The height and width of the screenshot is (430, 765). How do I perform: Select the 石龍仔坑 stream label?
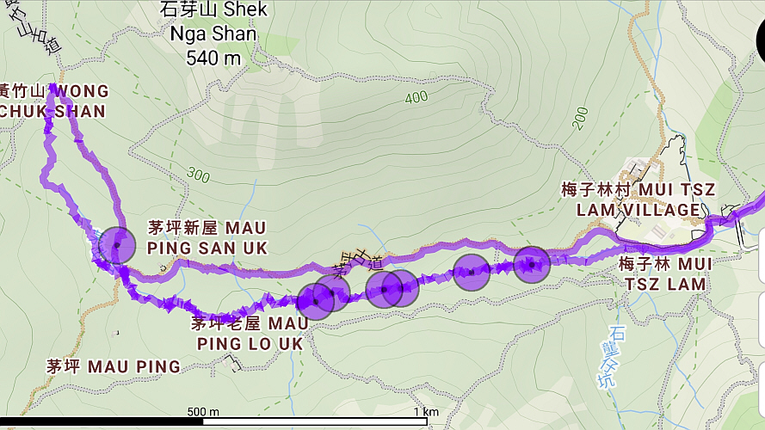[612, 357]
